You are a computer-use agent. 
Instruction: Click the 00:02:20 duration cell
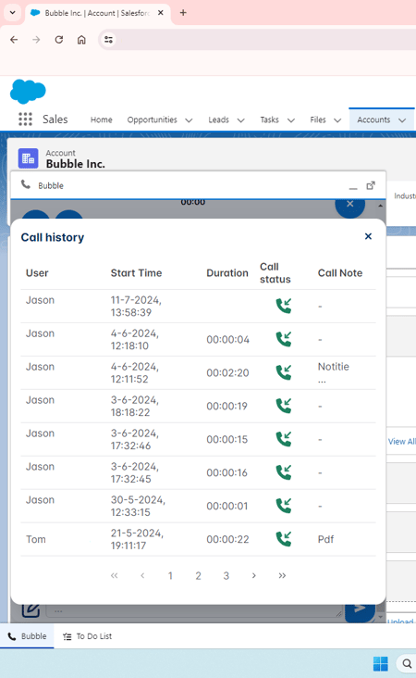click(227, 372)
